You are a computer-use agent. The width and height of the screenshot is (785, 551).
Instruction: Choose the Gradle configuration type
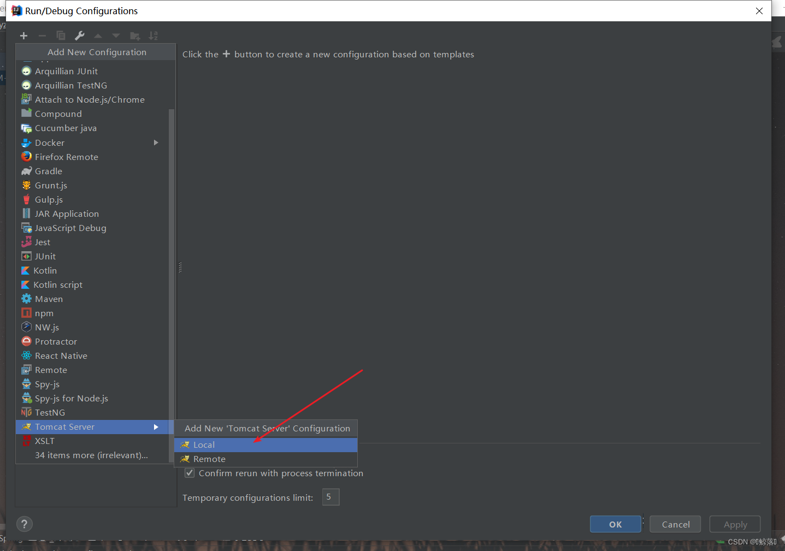(x=92, y=171)
